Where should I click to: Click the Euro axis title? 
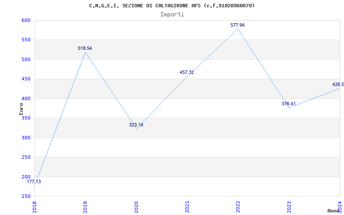pyautogui.click(x=21, y=109)
